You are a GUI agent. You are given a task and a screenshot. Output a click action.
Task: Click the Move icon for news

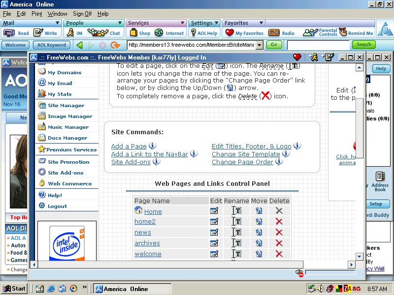(259, 232)
